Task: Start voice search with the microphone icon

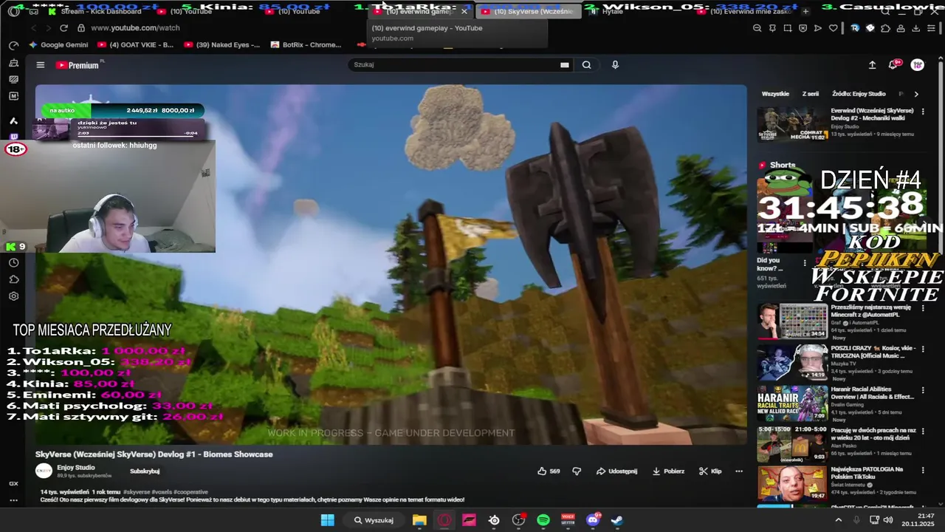Action: 615,65
